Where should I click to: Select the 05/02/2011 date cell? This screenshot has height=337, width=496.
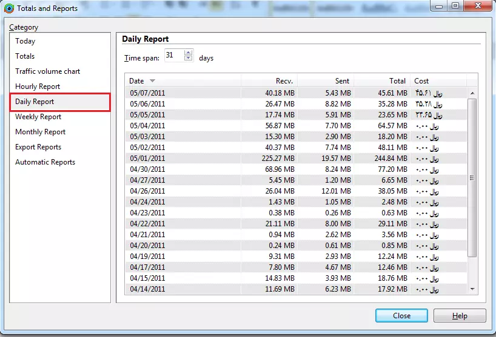coord(147,148)
